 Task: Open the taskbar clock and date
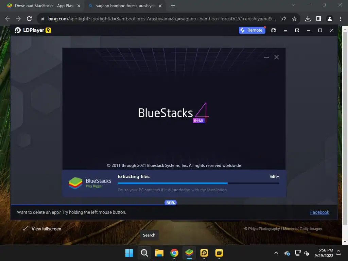324,253
